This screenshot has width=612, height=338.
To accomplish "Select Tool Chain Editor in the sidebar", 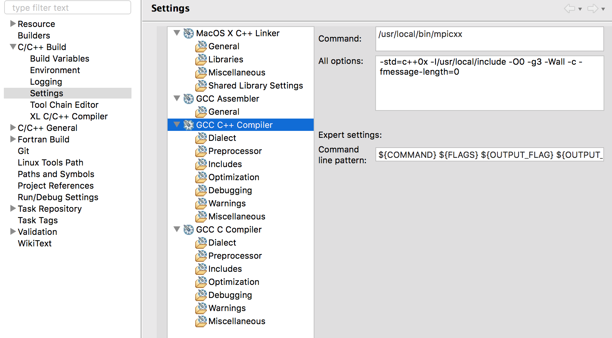I will click(64, 105).
